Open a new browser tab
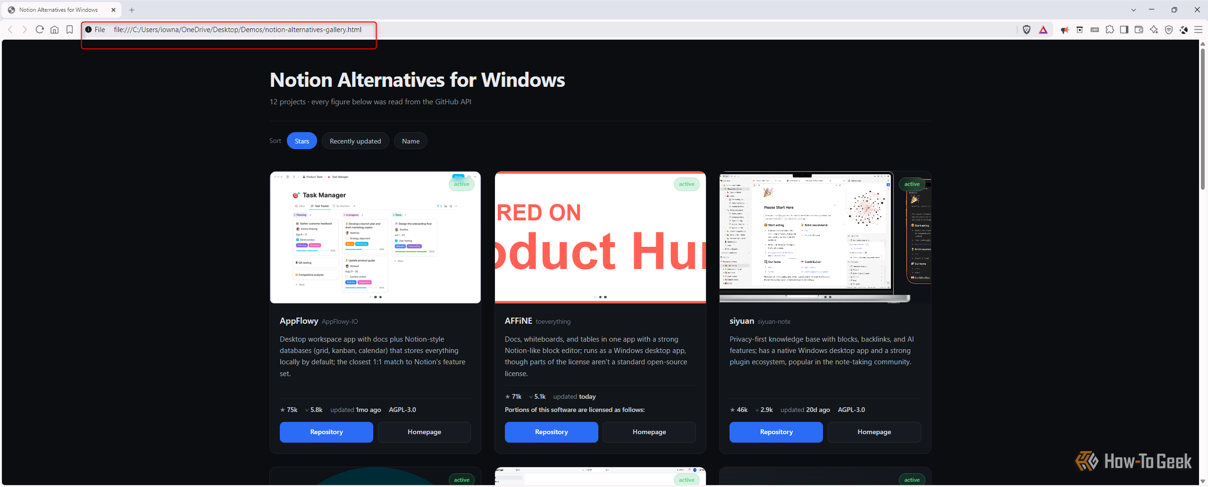Viewport: 1208px width, 487px height. click(x=132, y=10)
